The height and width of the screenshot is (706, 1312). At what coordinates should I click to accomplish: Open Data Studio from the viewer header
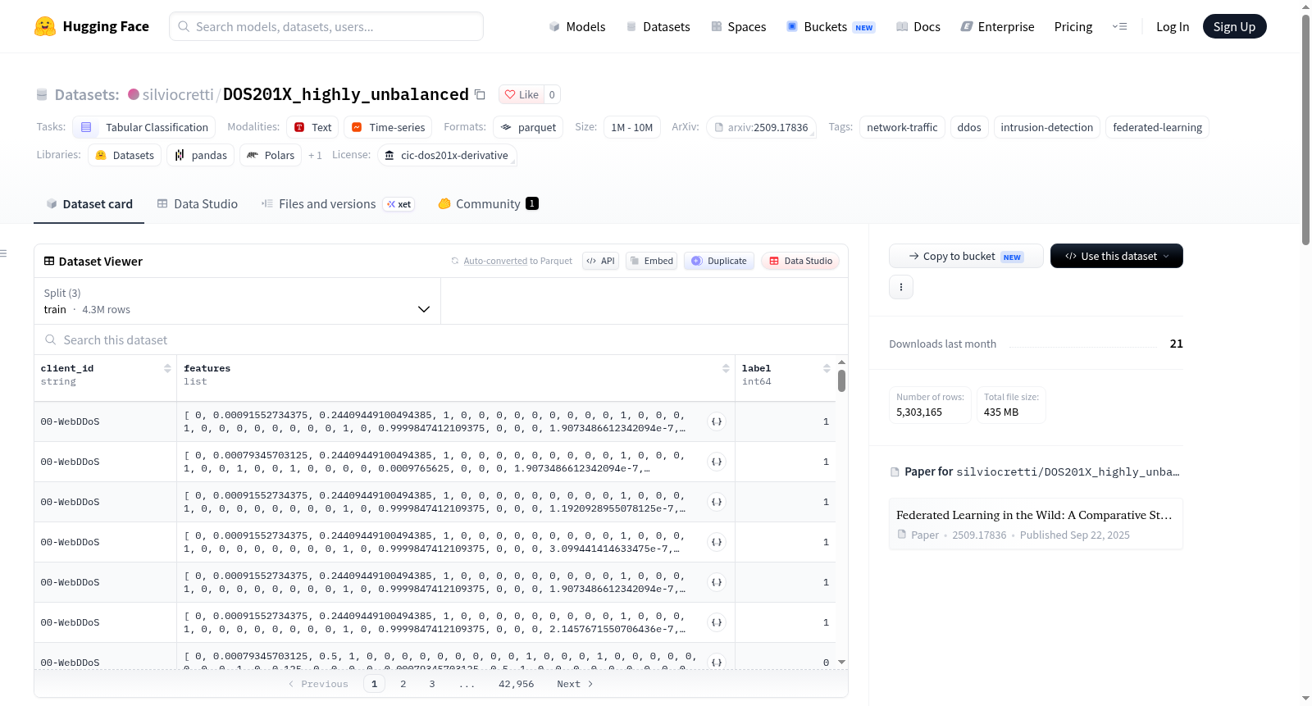click(800, 261)
